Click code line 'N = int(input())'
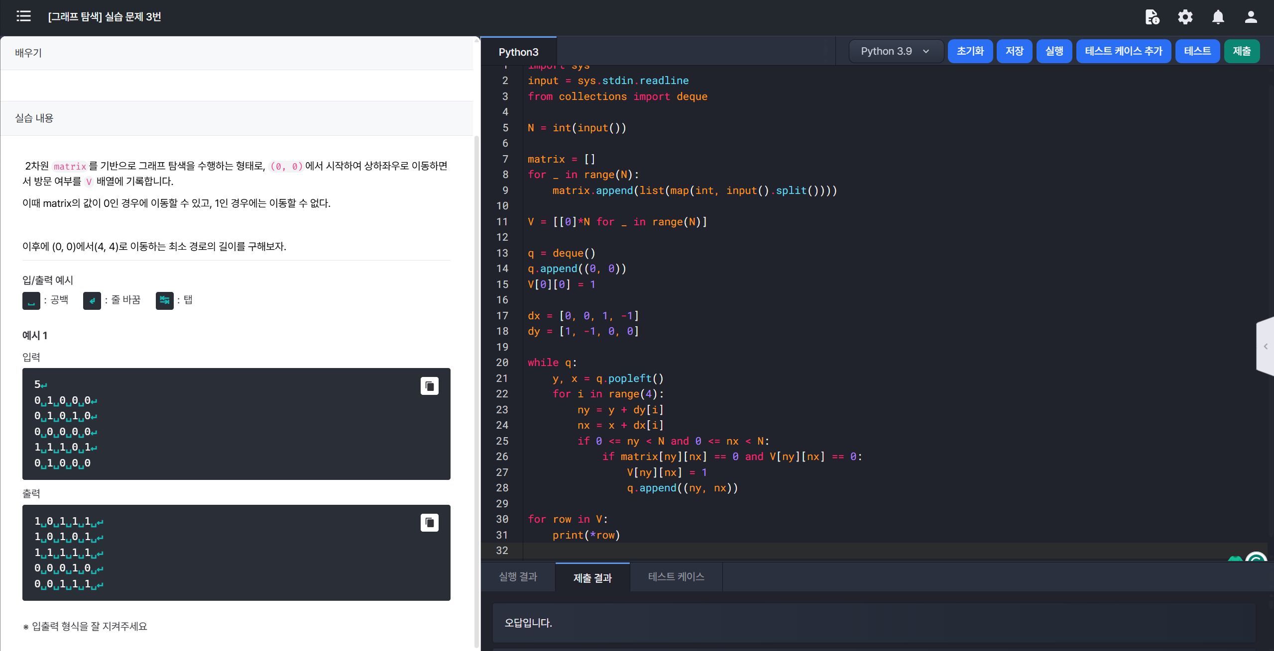 [577, 128]
